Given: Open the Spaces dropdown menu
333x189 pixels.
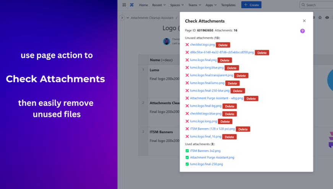Looking at the screenshot, I should [x=177, y=5].
